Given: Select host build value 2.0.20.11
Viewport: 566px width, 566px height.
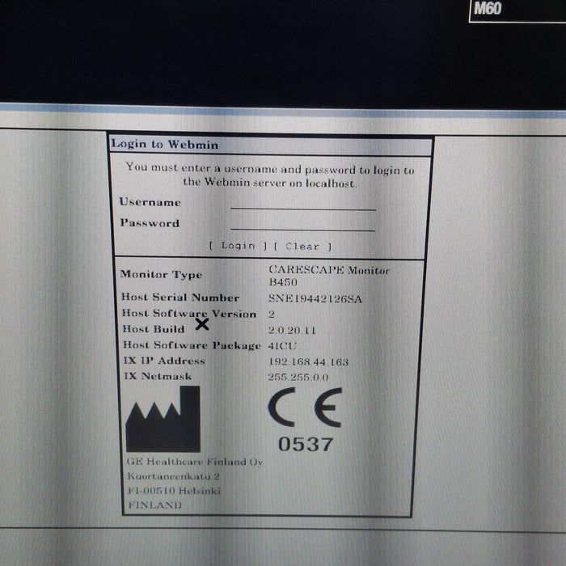Looking at the screenshot, I should 292,330.
